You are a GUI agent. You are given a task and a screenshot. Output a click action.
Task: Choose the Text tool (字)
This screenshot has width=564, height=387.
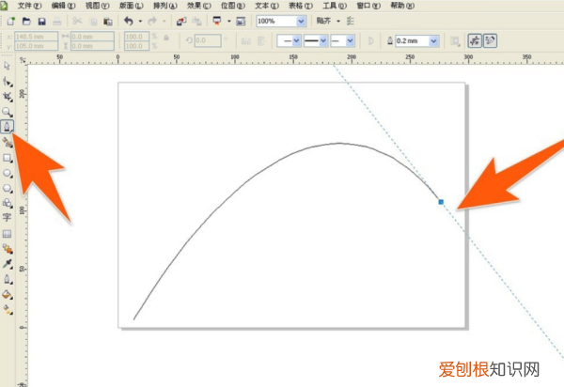[x=8, y=216]
